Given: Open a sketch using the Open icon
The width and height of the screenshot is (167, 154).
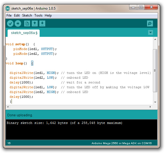Looking at the screenshot, I should 35,24.
